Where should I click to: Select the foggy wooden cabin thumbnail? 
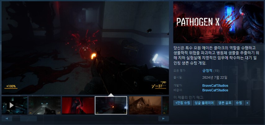point(145,105)
